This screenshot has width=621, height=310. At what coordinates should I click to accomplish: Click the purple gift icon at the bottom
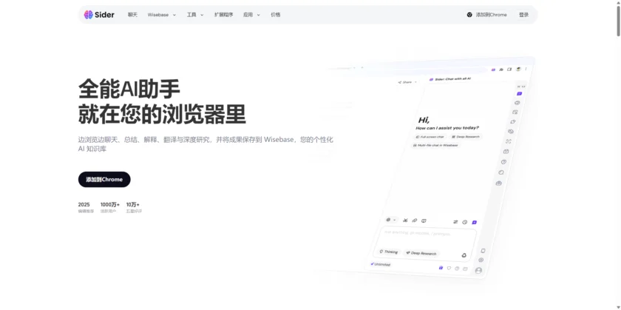tap(441, 268)
